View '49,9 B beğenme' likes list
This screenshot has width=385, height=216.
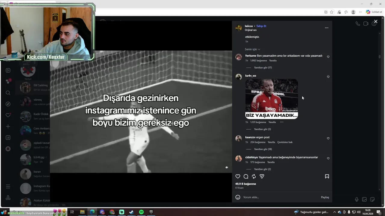coord(245,184)
